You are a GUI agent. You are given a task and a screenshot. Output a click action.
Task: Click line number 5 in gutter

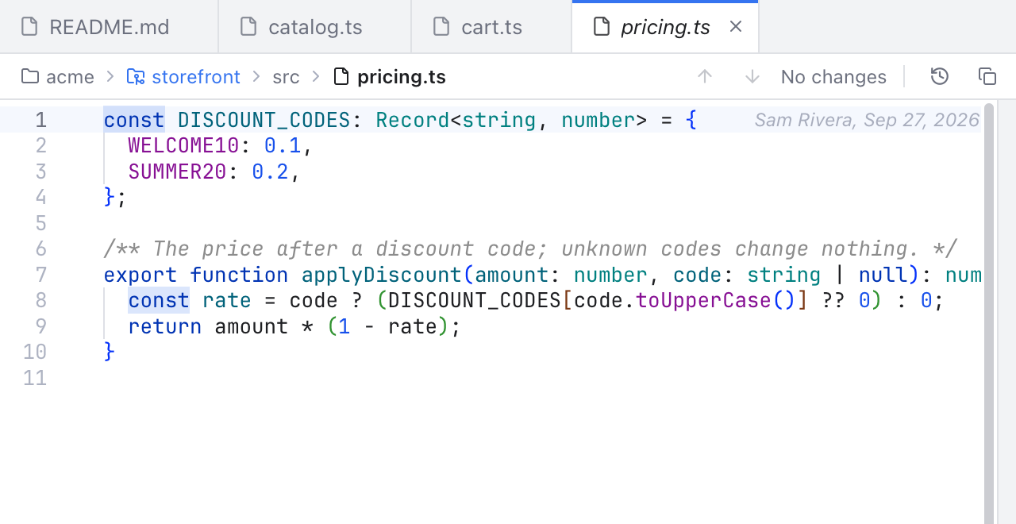coord(40,223)
